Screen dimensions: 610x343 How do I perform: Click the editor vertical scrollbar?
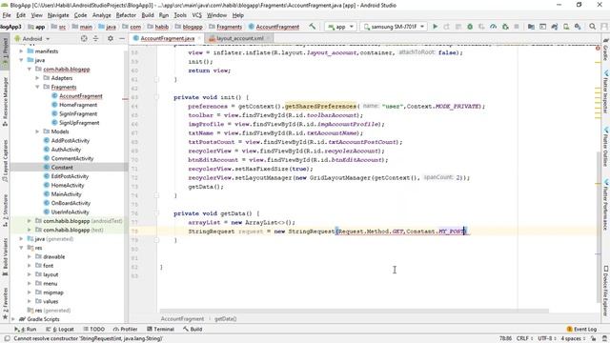click(x=599, y=226)
